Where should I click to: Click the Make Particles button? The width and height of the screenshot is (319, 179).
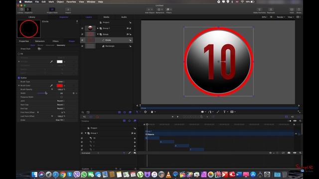click(x=259, y=9)
